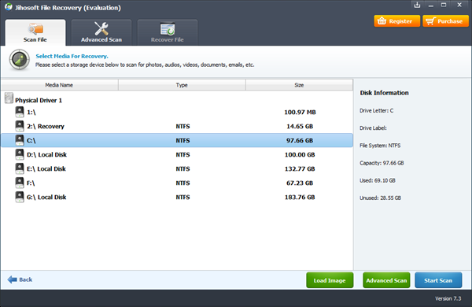Click the drive icon for 2:\ Recovery

[x=20, y=126]
